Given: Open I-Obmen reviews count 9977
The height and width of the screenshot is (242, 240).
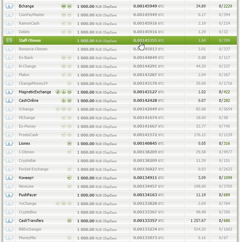Looking at the screenshot, I should (x=228, y=152).
